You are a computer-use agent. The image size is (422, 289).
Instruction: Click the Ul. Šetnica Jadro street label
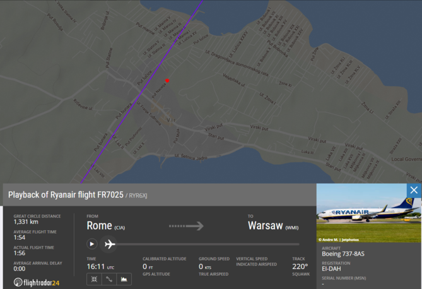point(191,156)
